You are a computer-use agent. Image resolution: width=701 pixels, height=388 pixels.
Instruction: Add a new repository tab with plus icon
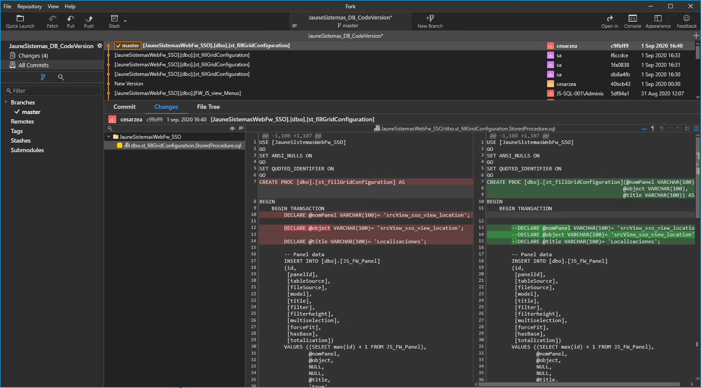click(696, 36)
